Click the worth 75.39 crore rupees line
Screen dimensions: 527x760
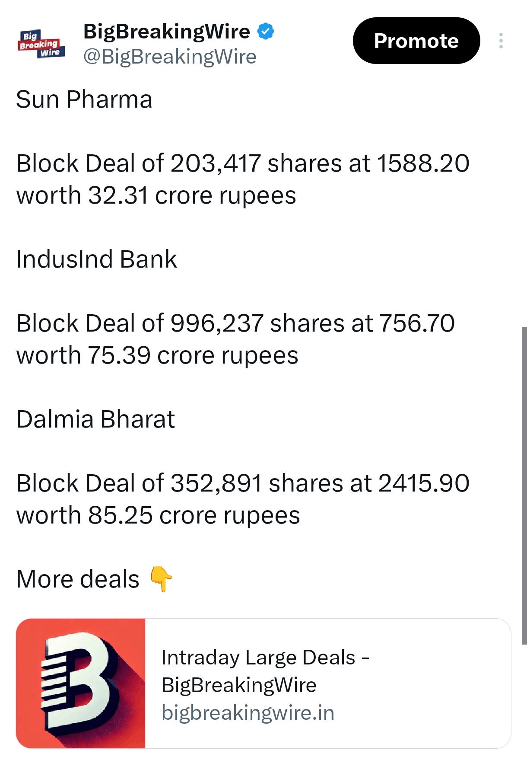point(157,355)
